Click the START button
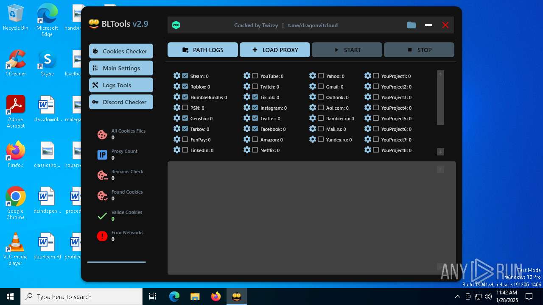 [x=347, y=50]
